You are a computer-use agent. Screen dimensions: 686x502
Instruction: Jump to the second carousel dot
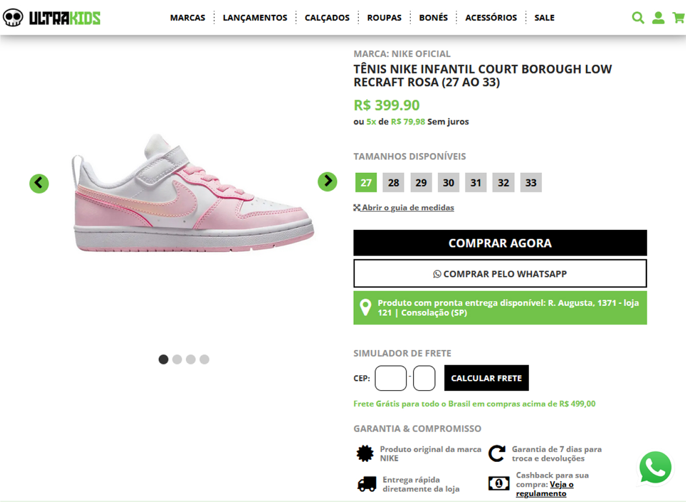(x=177, y=360)
